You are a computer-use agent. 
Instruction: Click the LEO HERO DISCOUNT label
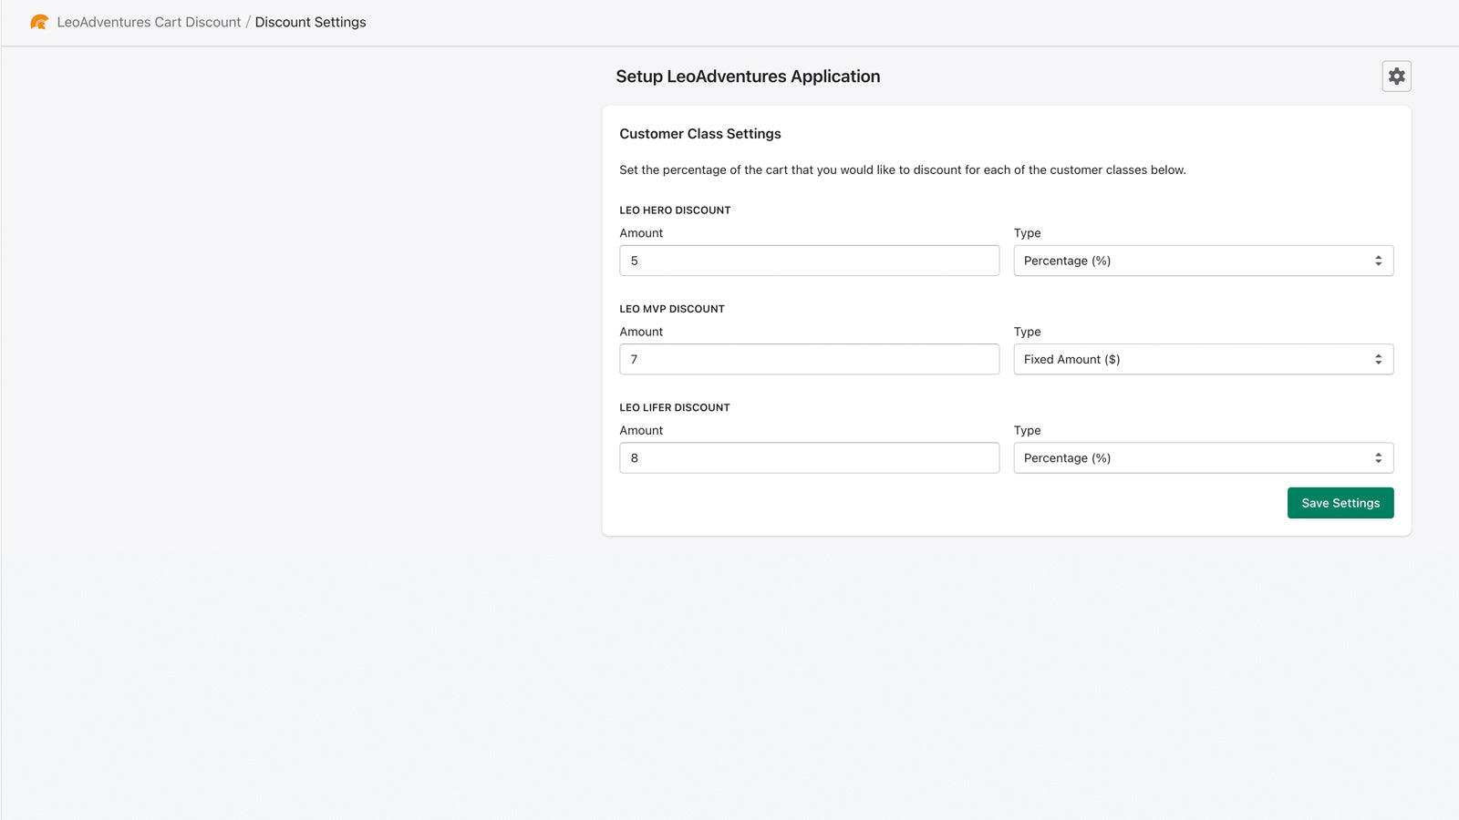[x=675, y=210]
